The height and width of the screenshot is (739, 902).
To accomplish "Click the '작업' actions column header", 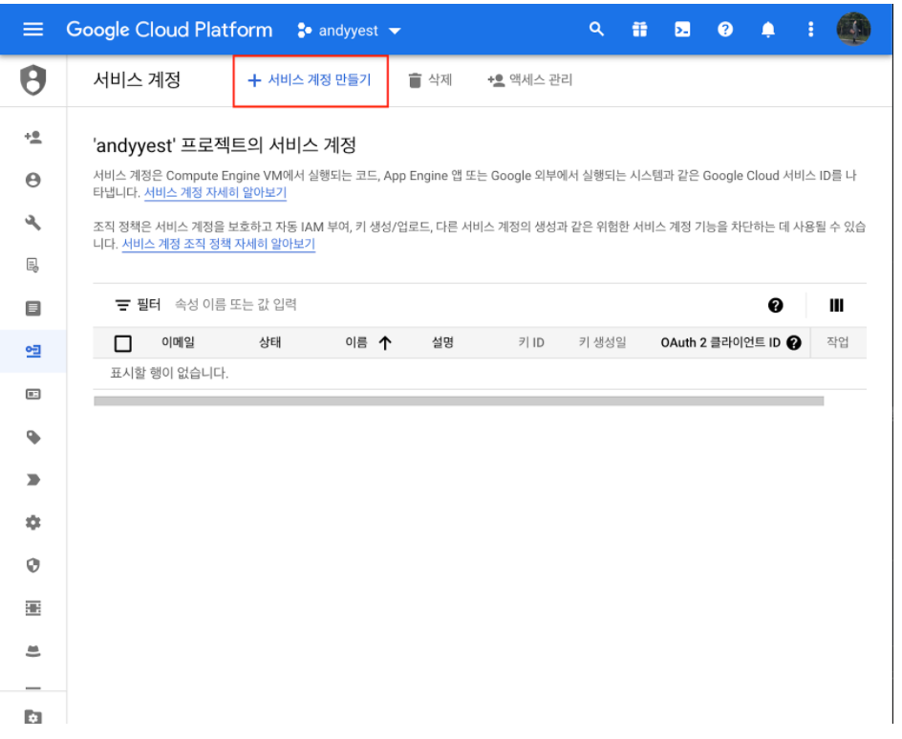I will click(838, 343).
